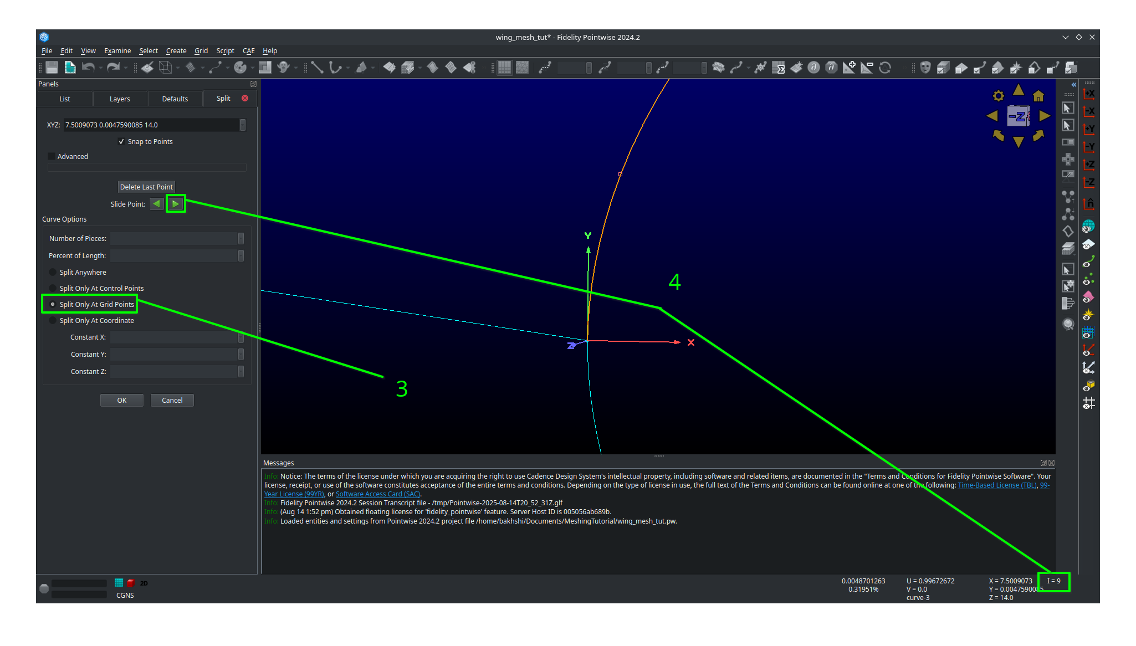Viewport: 1136px width, 646px height.
Task: Click the Delete Last Point button
Action: pos(146,187)
